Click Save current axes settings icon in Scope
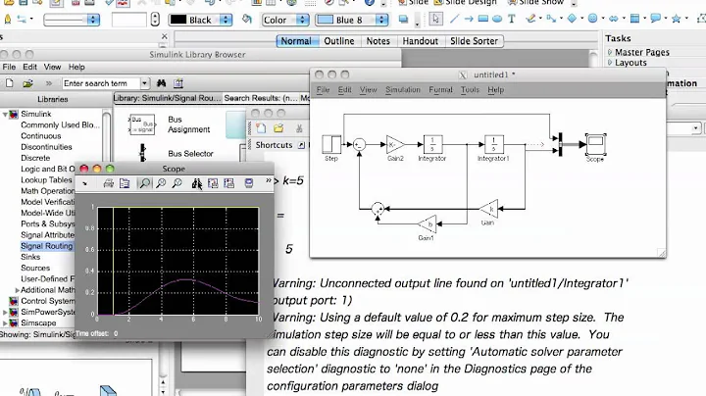The width and height of the screenshot is (706, 396). pyautogui.click(x=213, y=183)
